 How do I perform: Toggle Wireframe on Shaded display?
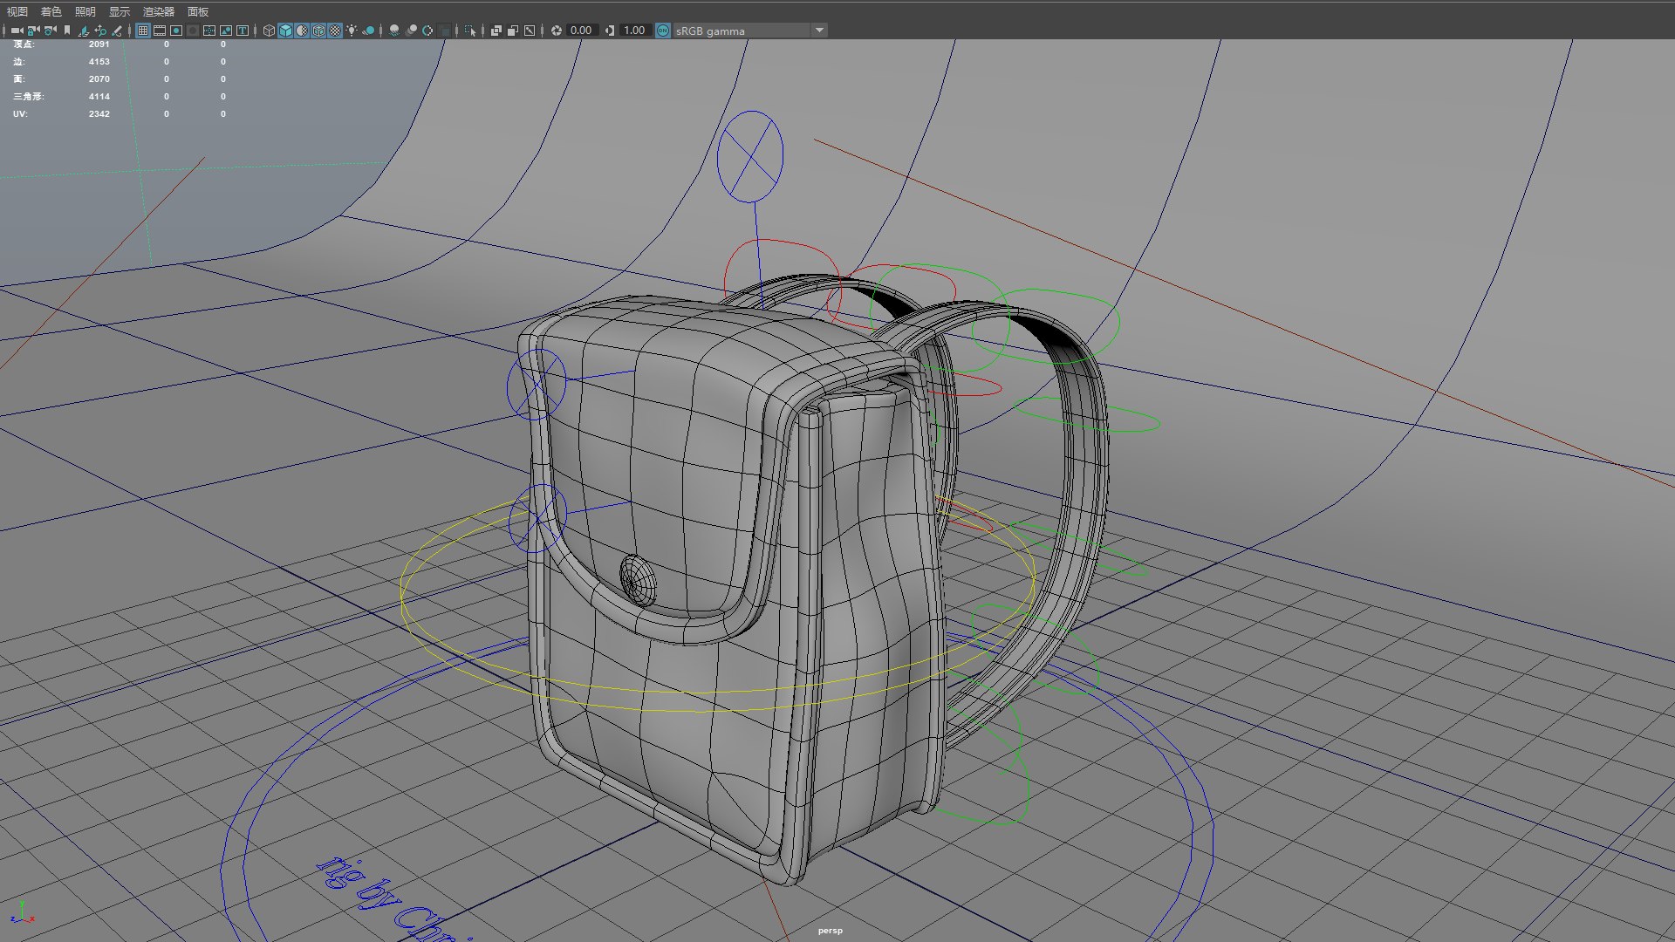point(318,31)
